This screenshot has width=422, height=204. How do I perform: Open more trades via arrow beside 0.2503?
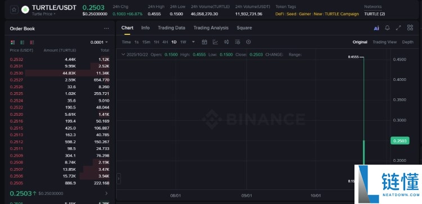click(106, 193)
